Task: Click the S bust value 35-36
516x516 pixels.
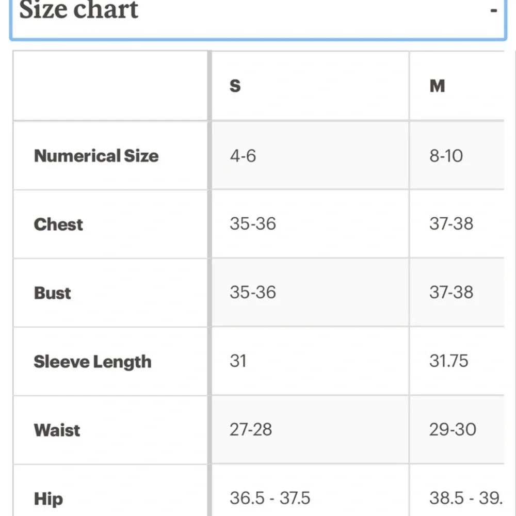Action: tap(253, 292)
